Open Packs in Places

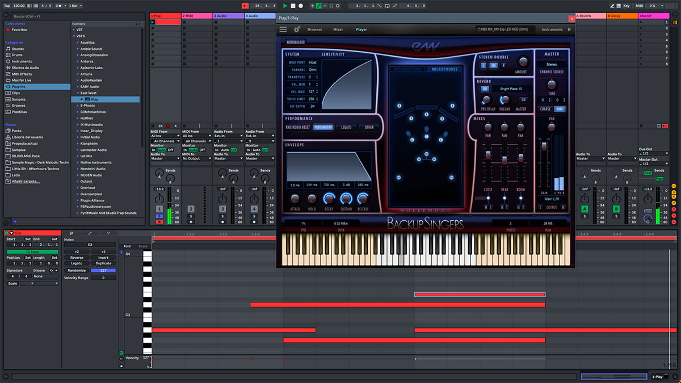(x=16, y=131)
